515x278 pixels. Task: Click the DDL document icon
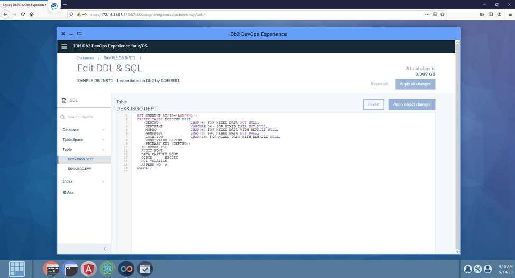64,100
